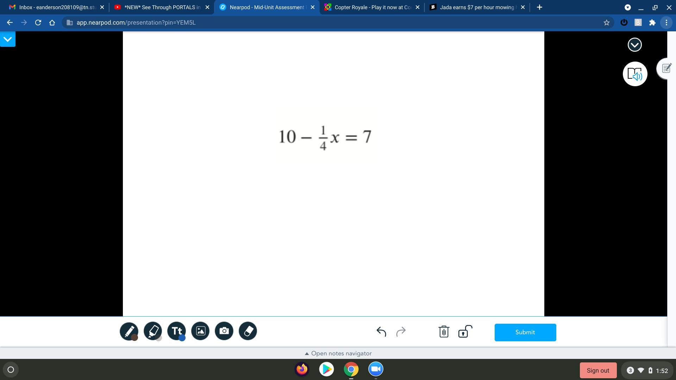Select the highlighter tool
Screen dimensions: 676x380
coord(152,330)
